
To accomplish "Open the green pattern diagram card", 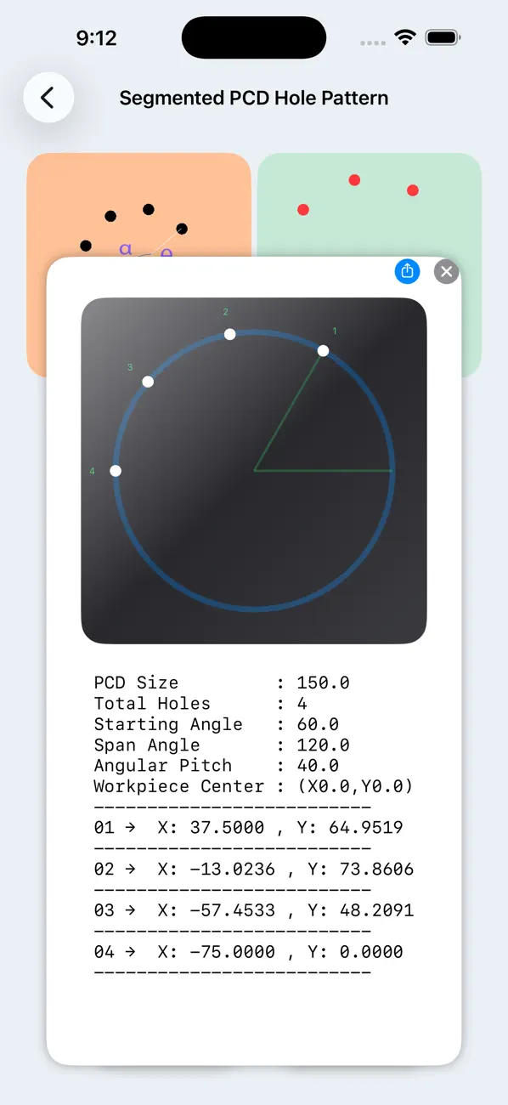I will coord(370,205).
